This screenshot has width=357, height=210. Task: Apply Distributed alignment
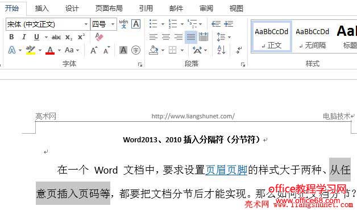204,37
